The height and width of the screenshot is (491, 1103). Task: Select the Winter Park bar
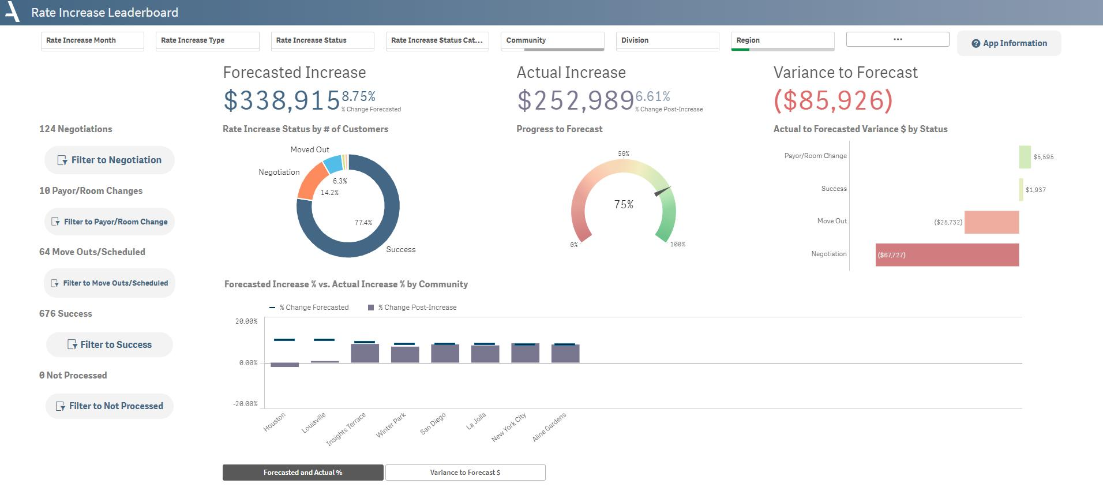[405, 354]
